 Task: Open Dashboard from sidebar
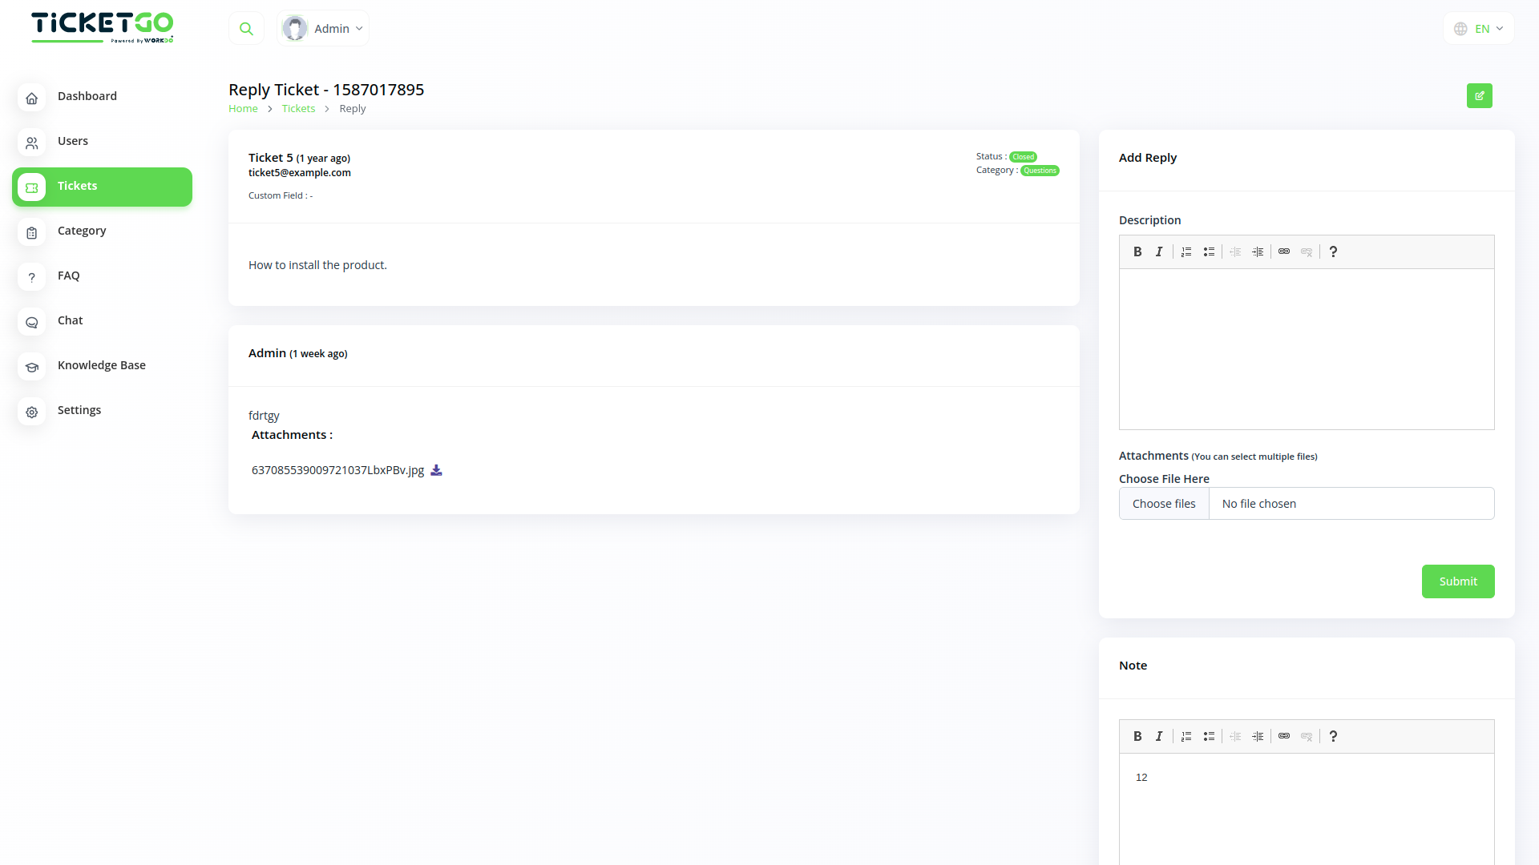pos(87,96)
